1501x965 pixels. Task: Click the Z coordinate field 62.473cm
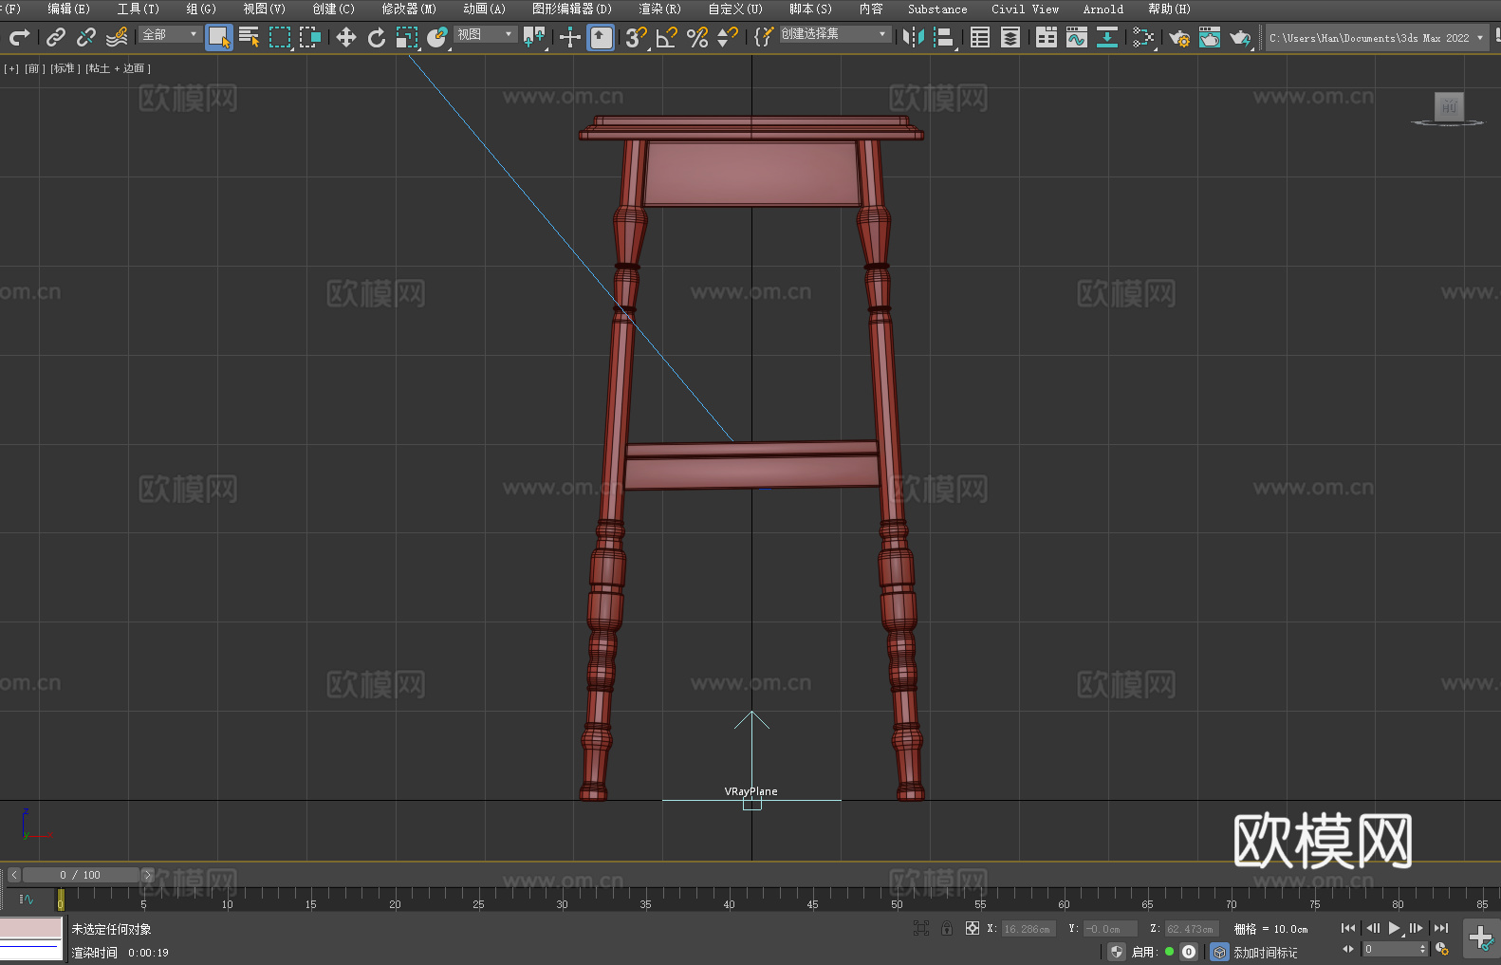[1191, 929]
